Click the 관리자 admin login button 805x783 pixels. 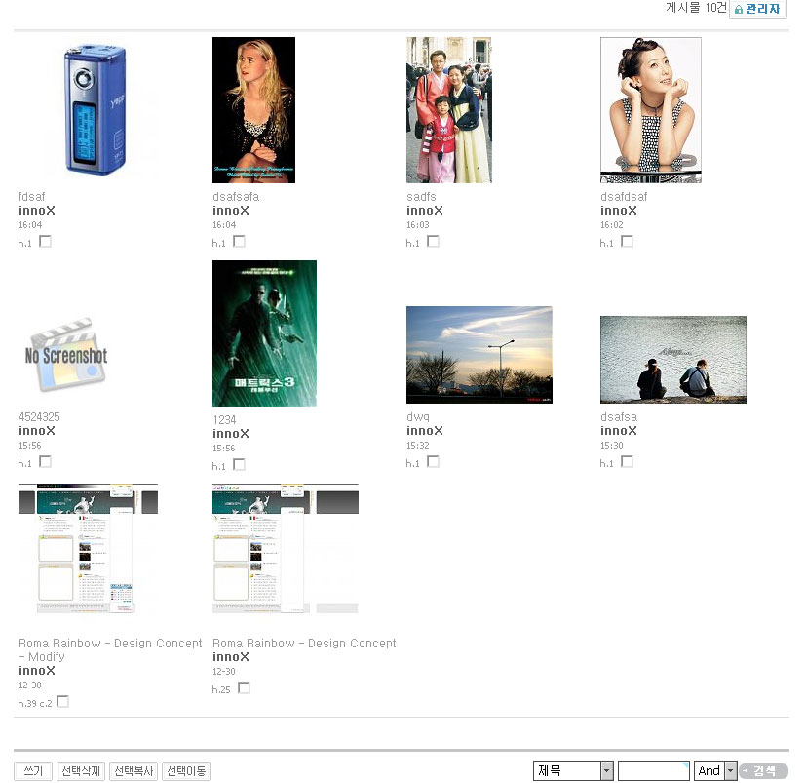(x=758, y=9)
